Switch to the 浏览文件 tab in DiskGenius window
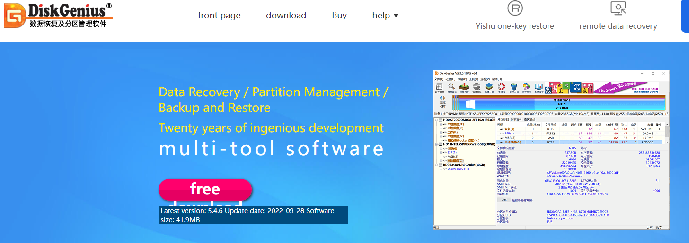The width and height of the screenshot is (689, 243). (x=516, y=120)
